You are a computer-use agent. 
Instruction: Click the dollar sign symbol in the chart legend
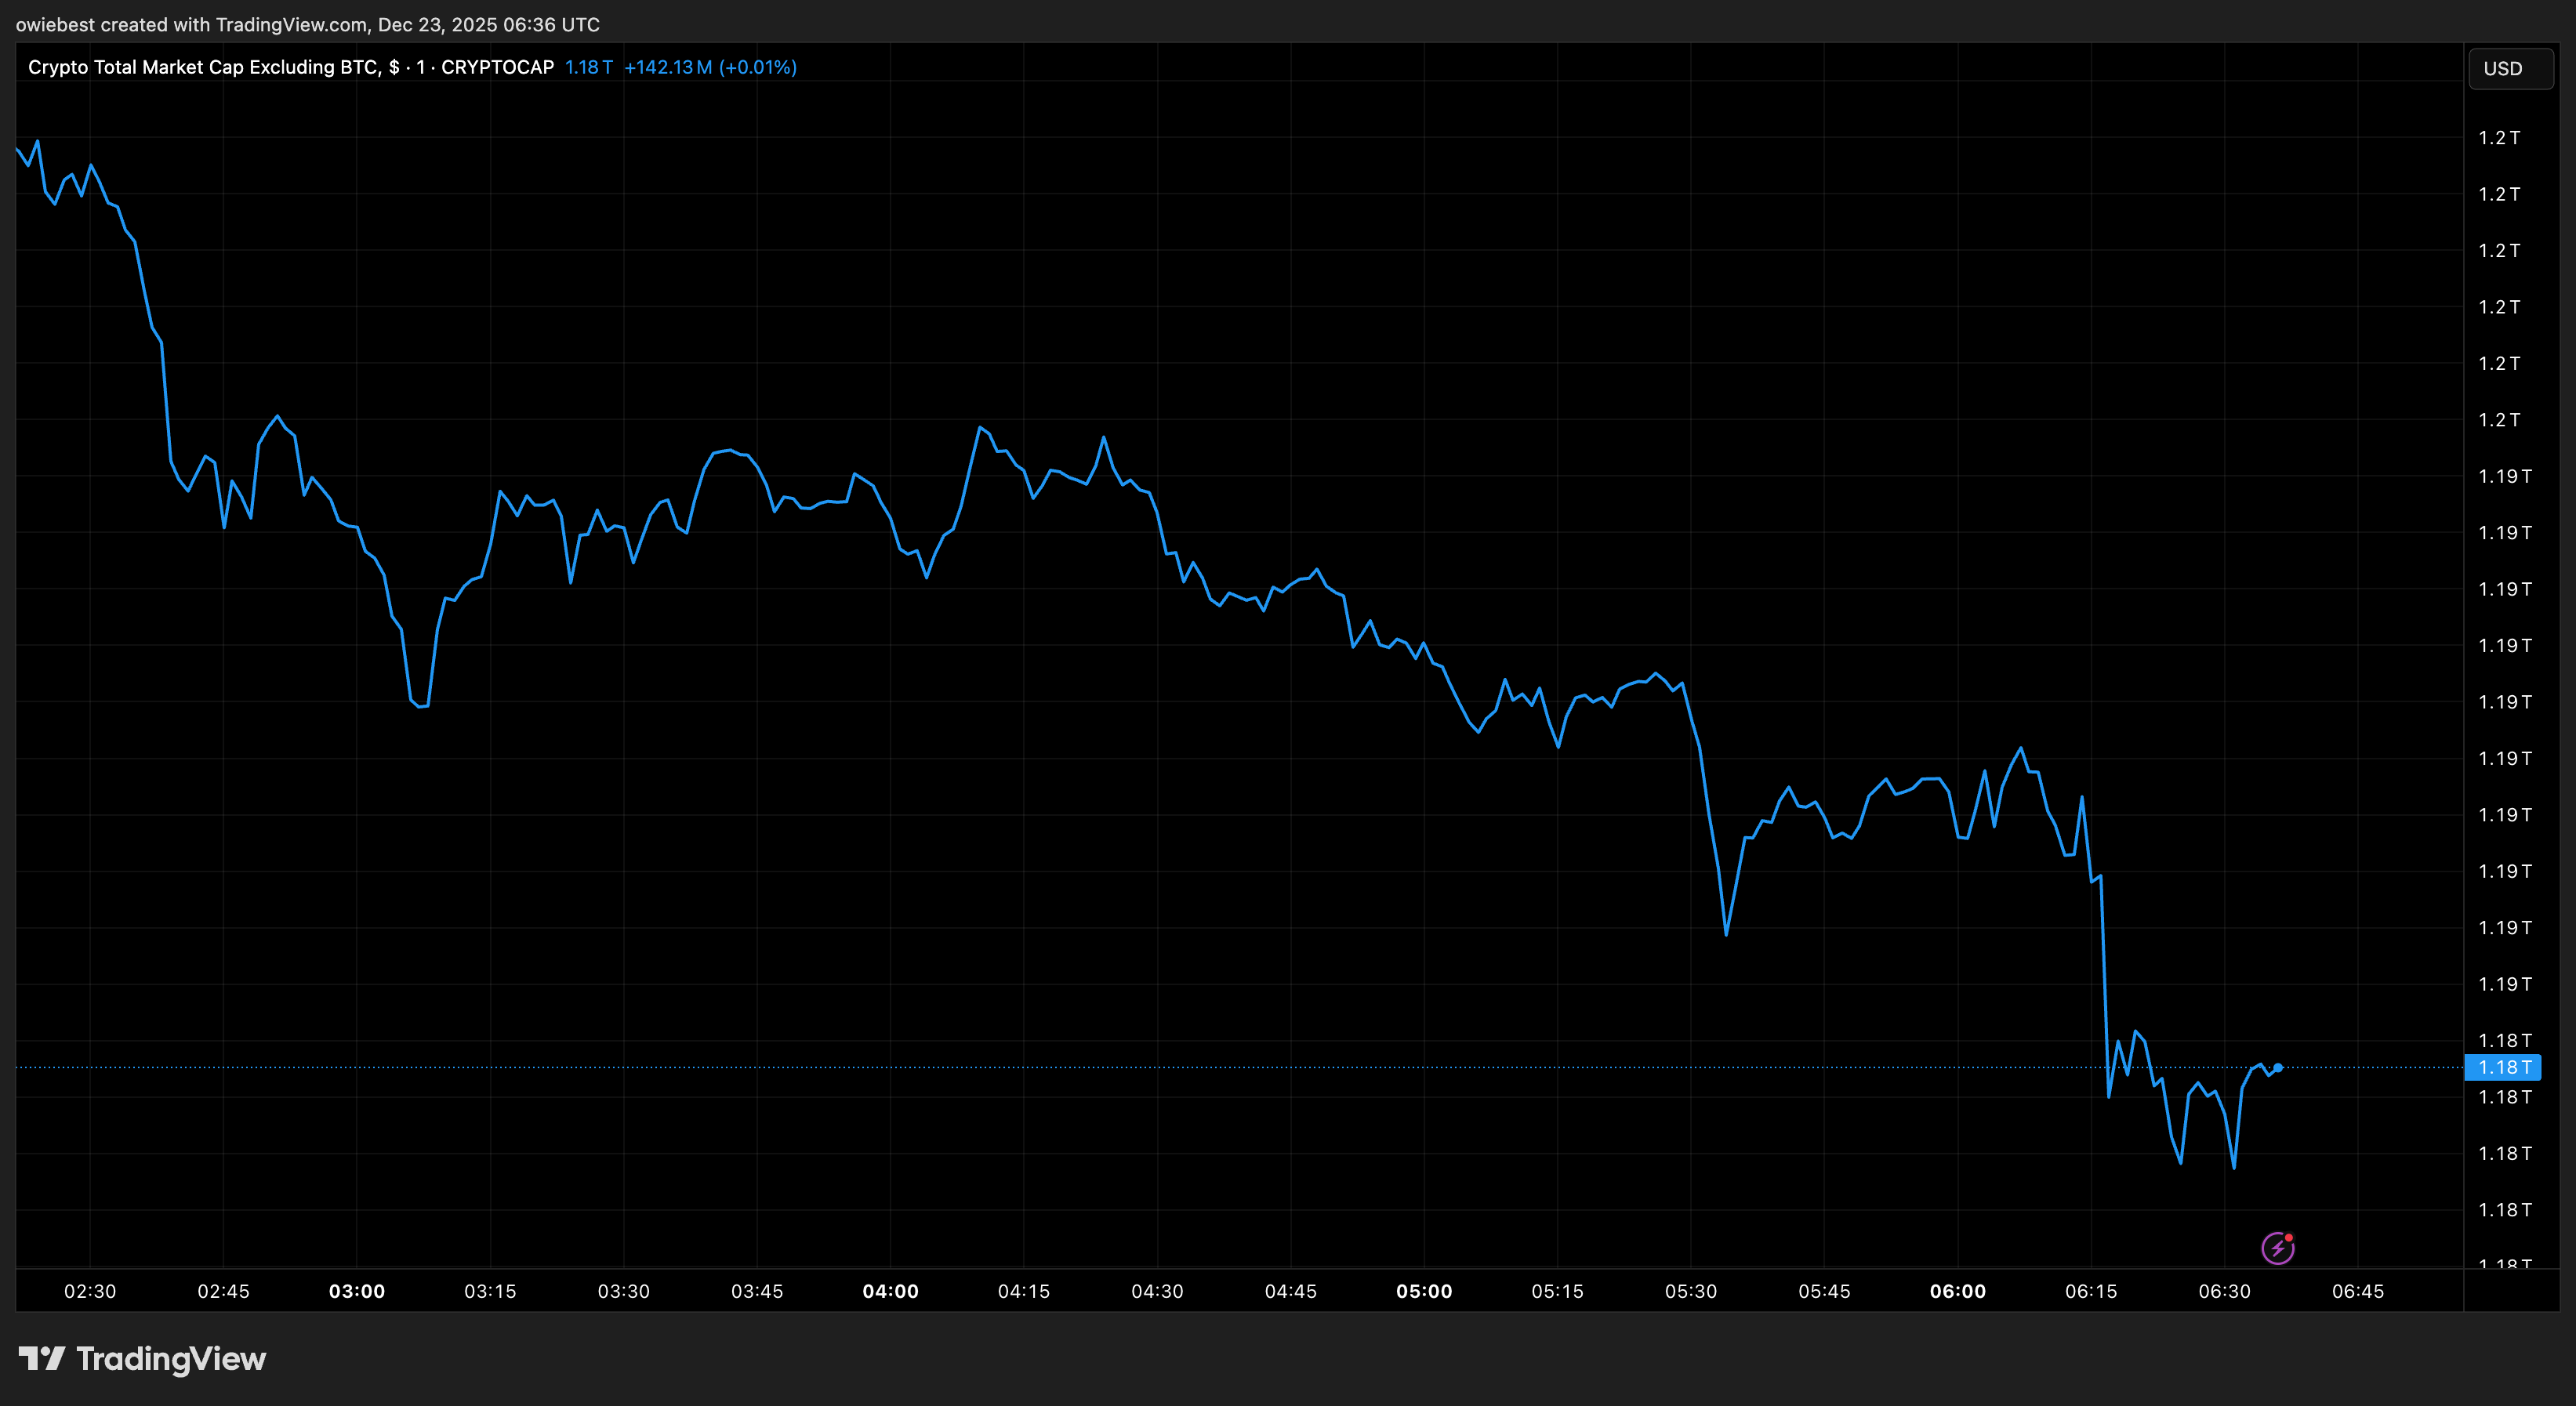(x=394, y=67)
